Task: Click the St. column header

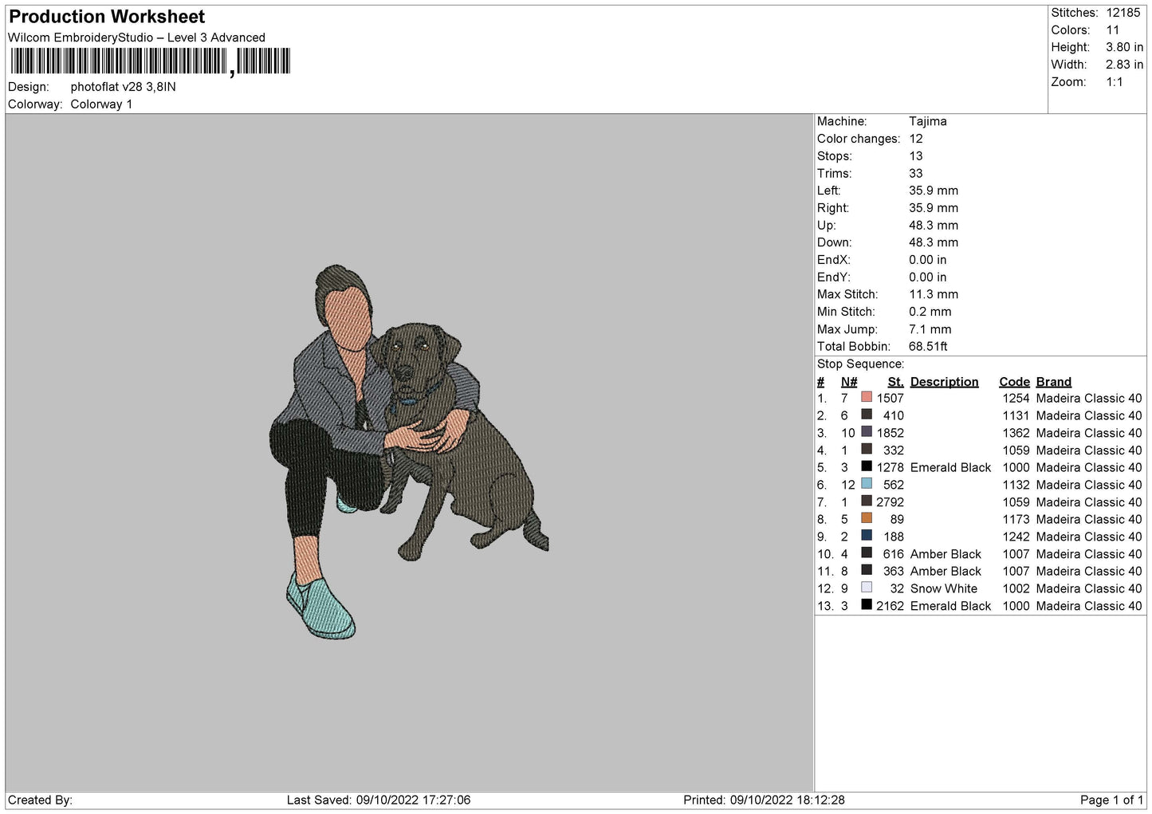Action: (x=896, y=382)
